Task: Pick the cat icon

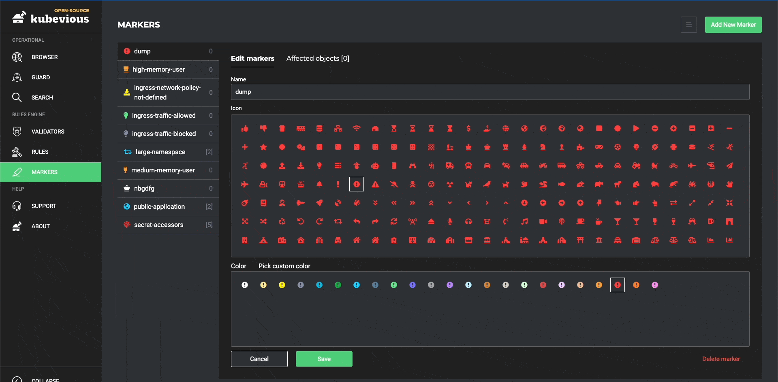Action: click(x=468, y=184)
